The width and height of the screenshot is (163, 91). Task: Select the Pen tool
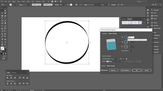(2, 16)
